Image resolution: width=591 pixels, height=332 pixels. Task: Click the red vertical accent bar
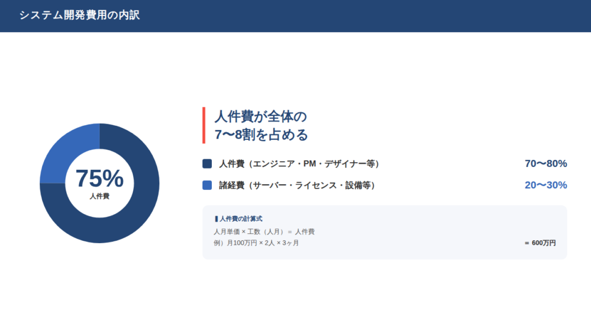point(204,125)
